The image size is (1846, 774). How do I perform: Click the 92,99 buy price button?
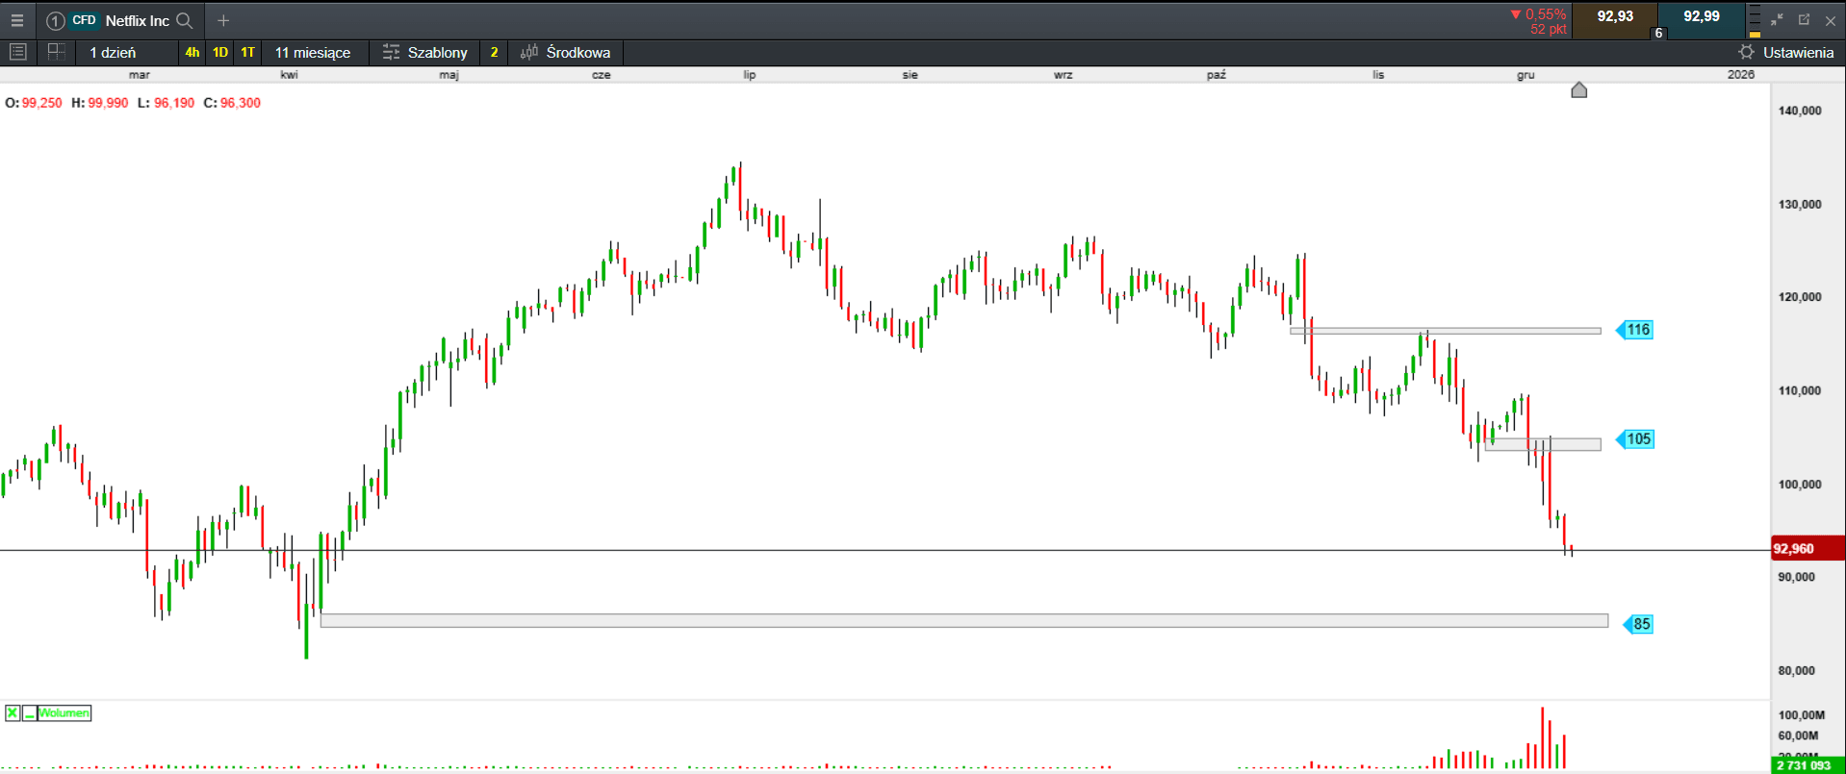pyautogui.click(x=1701, y=16)
